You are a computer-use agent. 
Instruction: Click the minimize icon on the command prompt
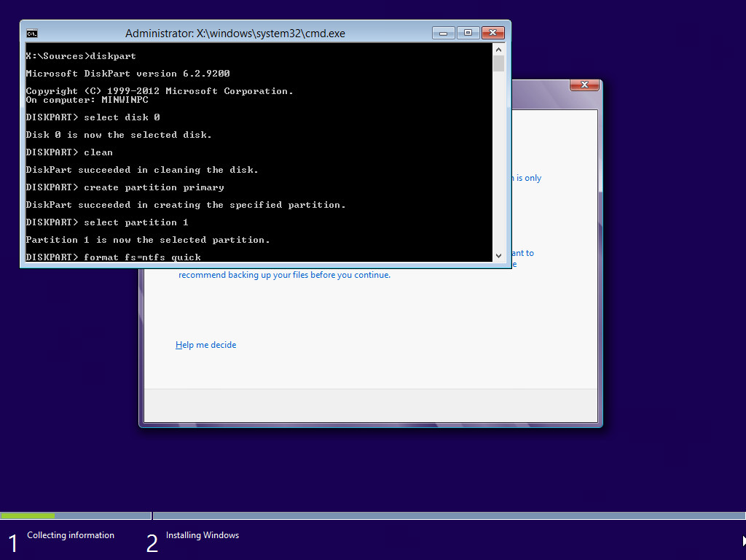tap(443, 33)
